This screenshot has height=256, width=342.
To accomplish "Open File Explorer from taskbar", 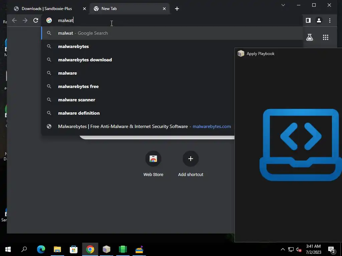I will pos(57,249).
